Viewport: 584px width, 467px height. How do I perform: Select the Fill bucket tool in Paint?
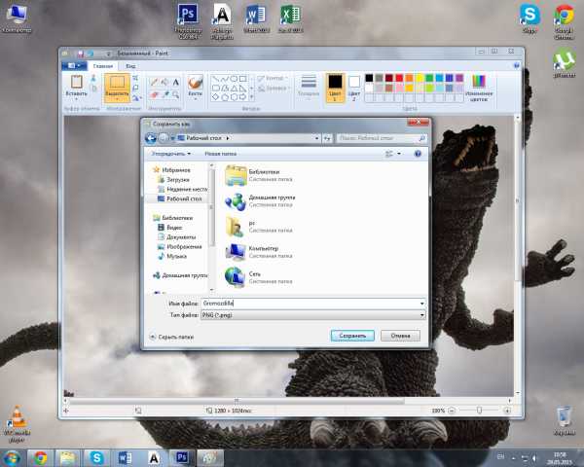[x=164, y=83]
